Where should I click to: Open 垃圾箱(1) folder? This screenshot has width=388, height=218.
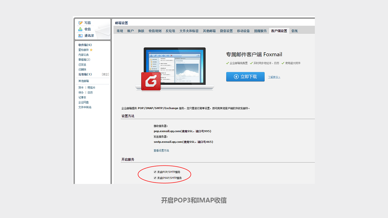[x=85, y=74]
